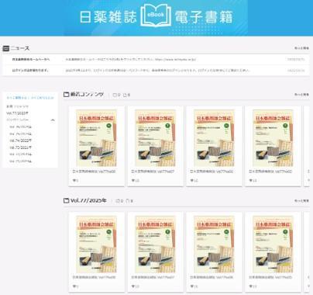313x295 pixels.
Task: Click heart icon under second new-content book
Action: point(133,180)
